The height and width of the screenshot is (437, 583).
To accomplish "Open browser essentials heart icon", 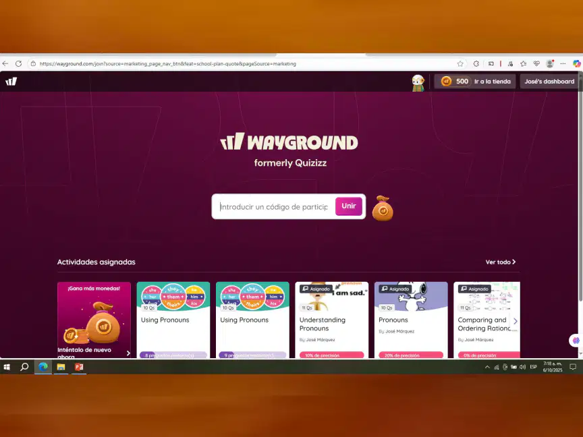I will 536,63.
